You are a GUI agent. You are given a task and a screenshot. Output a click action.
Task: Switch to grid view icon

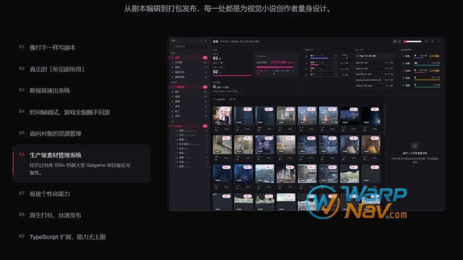click(x=395, y=42)
